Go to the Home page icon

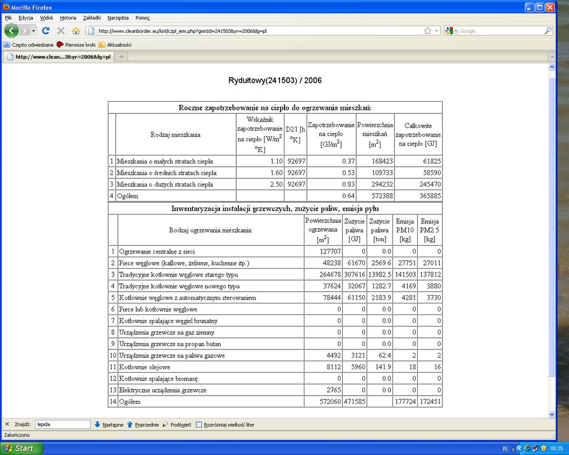click(x=76, y=31)
